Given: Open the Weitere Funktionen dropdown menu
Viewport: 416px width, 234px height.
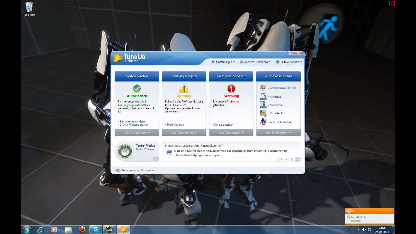Looking at the screenshot, I should click(x=255, y=62).
